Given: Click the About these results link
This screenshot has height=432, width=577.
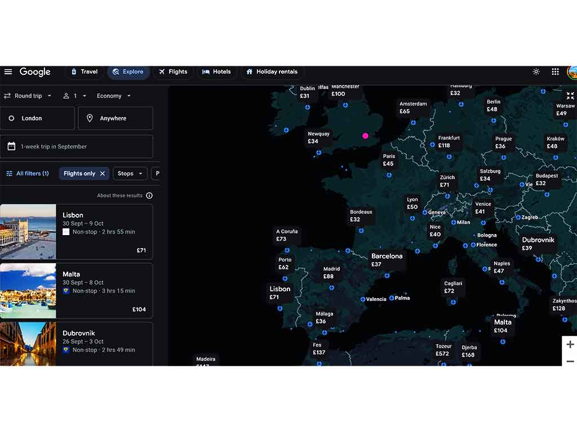Looking at the screenshot, I should [x=119, y=195].
